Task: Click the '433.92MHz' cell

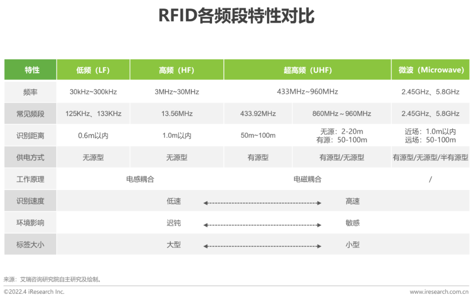Action: coord(258,114)
